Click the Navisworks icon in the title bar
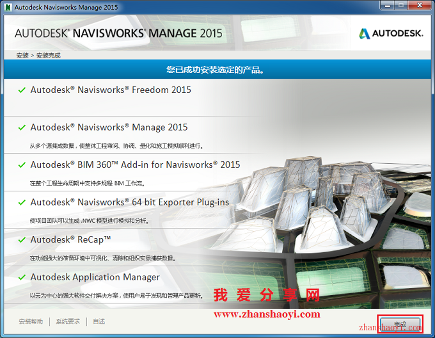This screenshot has width=435, height=338. pyautogui.click(x=8, y=7)
